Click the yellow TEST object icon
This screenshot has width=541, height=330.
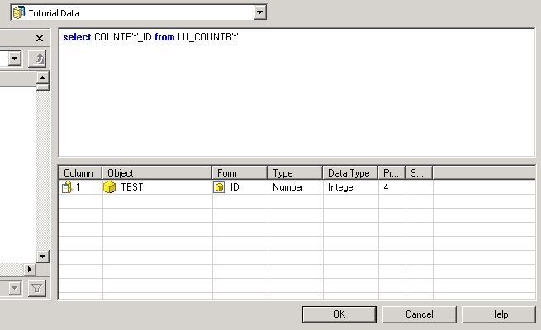(x=109, y=187)
